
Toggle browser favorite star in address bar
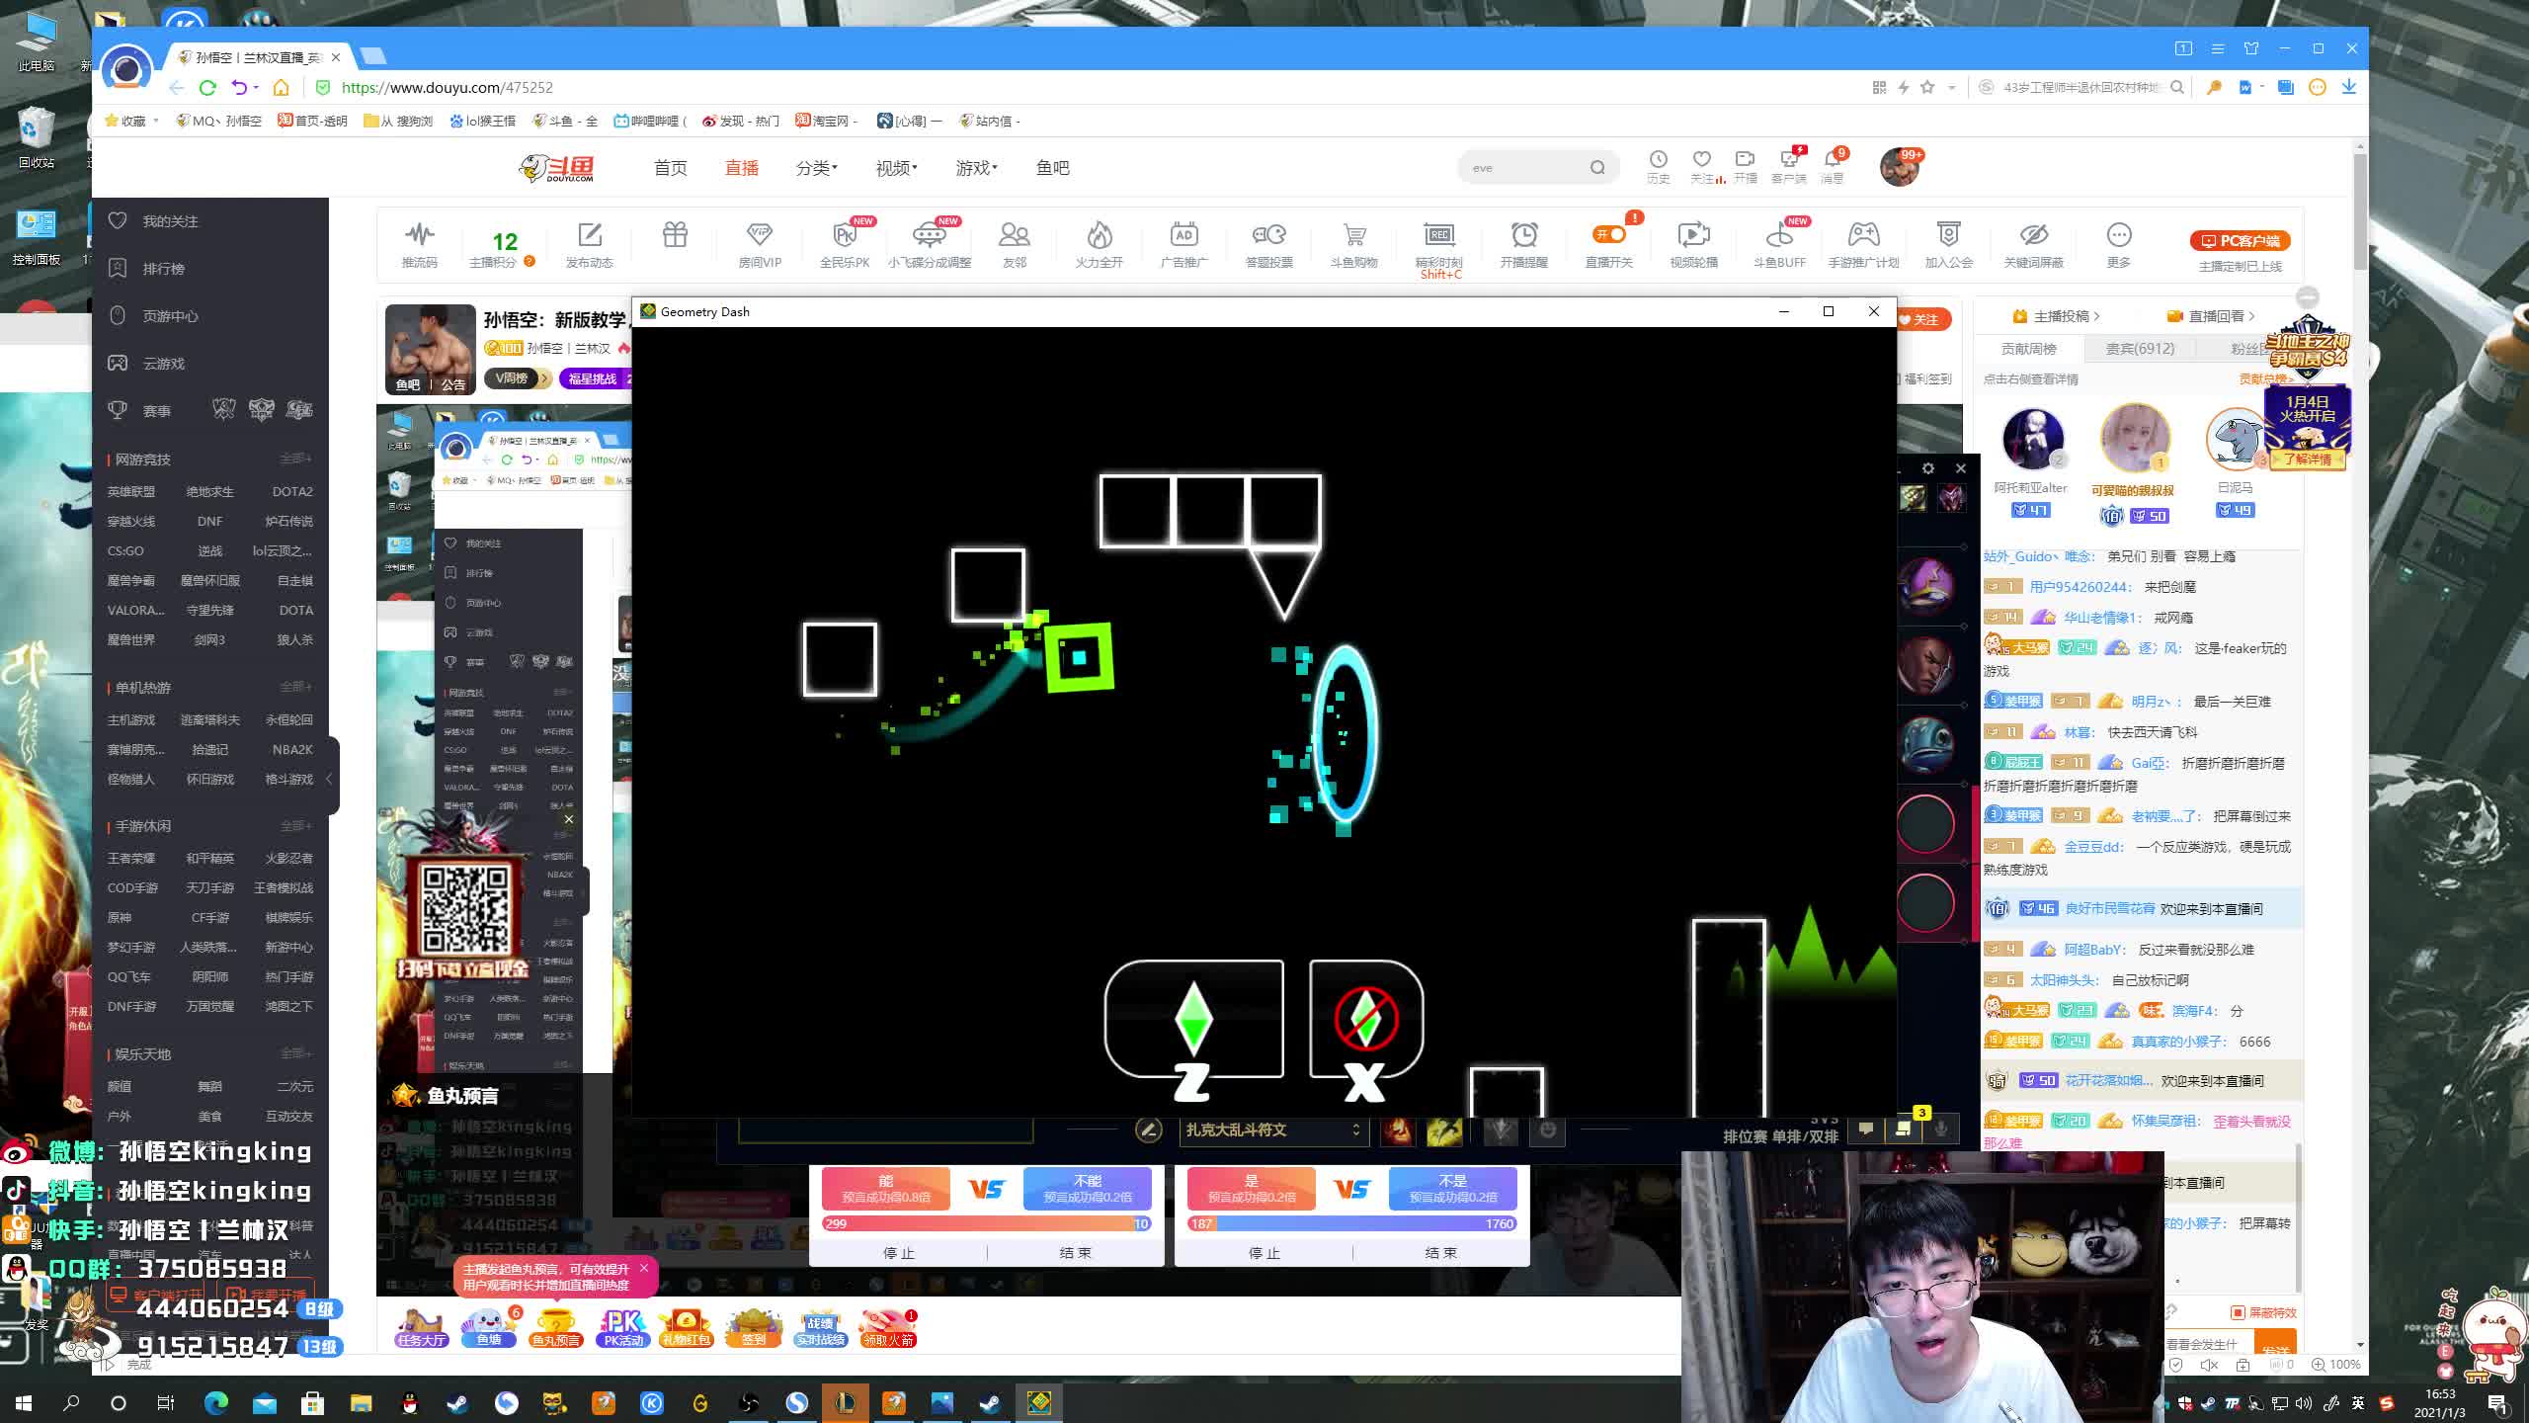pos(1927,87)
